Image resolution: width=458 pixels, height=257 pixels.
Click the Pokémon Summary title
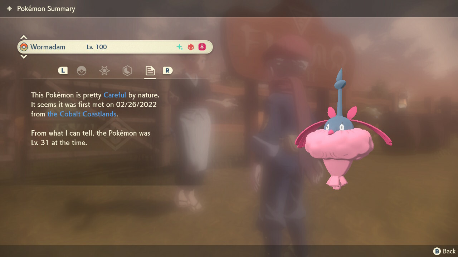[x=46, y=9]
